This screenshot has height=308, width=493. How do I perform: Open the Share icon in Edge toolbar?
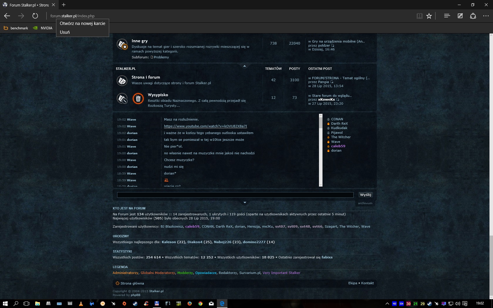(x=473, y=16)
